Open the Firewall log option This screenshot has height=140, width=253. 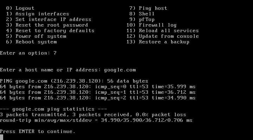click(157, 25)
